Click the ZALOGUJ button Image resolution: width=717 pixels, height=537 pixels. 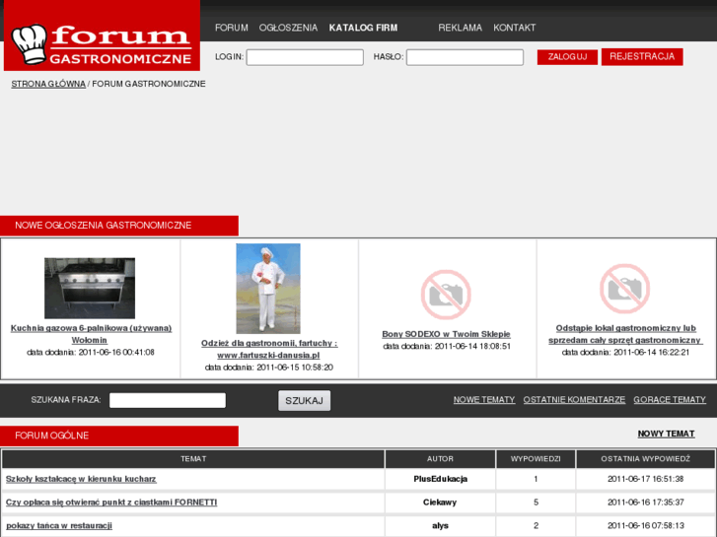click(x=567, y=57)
